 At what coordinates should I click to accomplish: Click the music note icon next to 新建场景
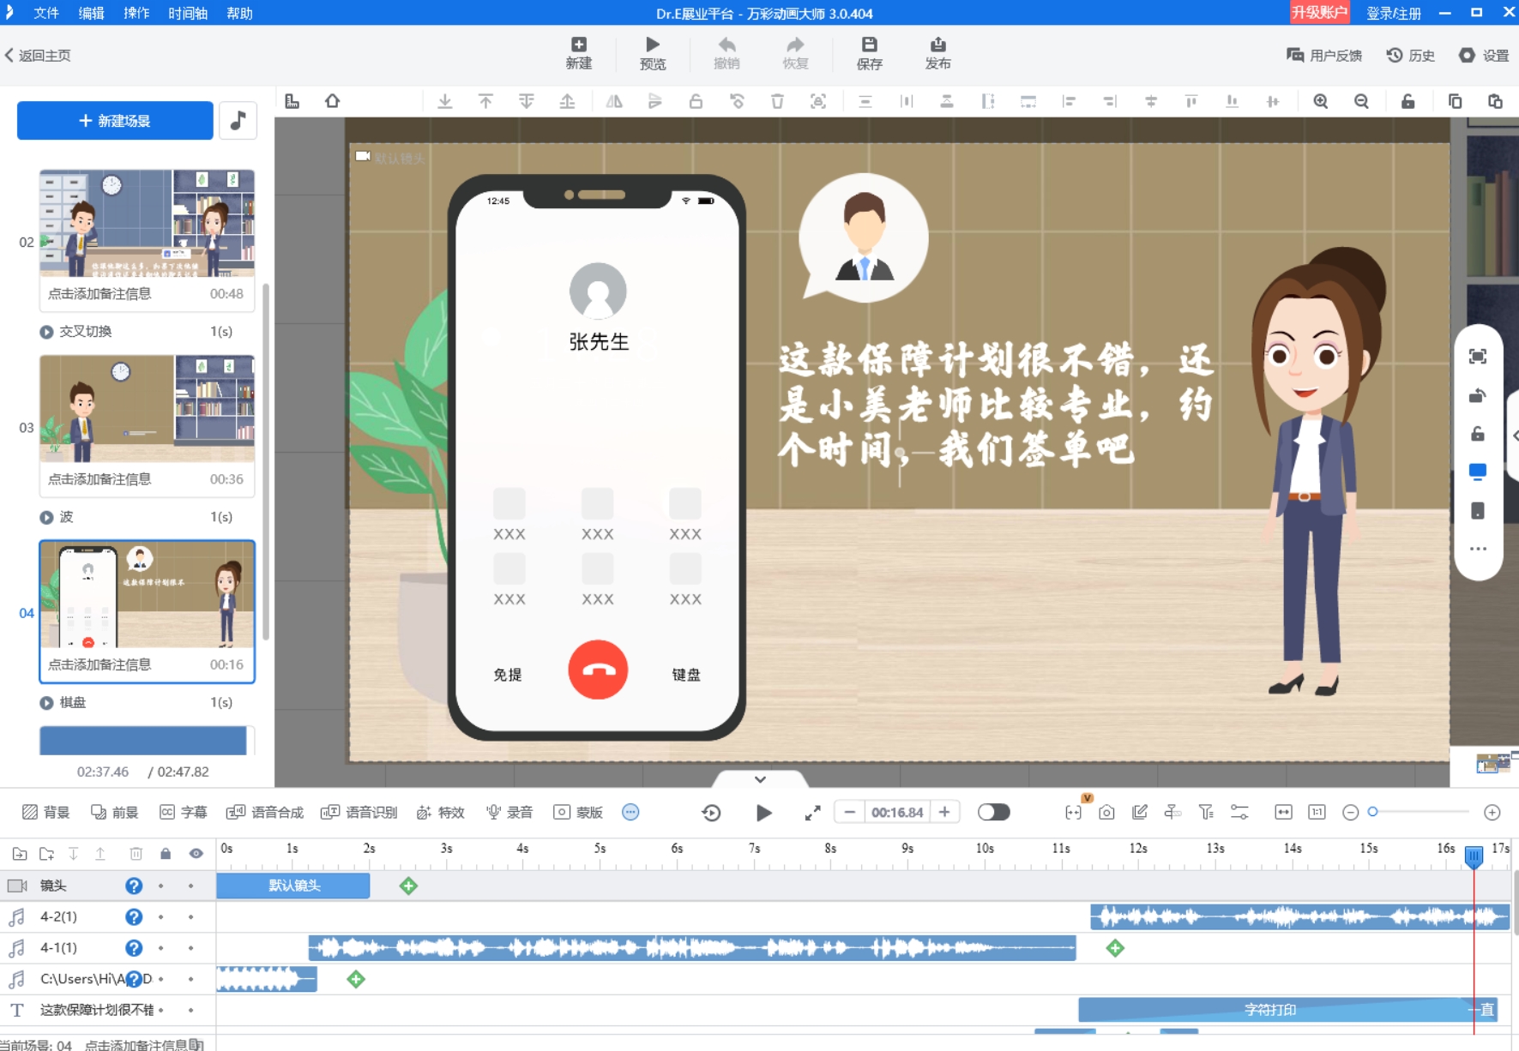pyautogui.click(x=238, y=121)
